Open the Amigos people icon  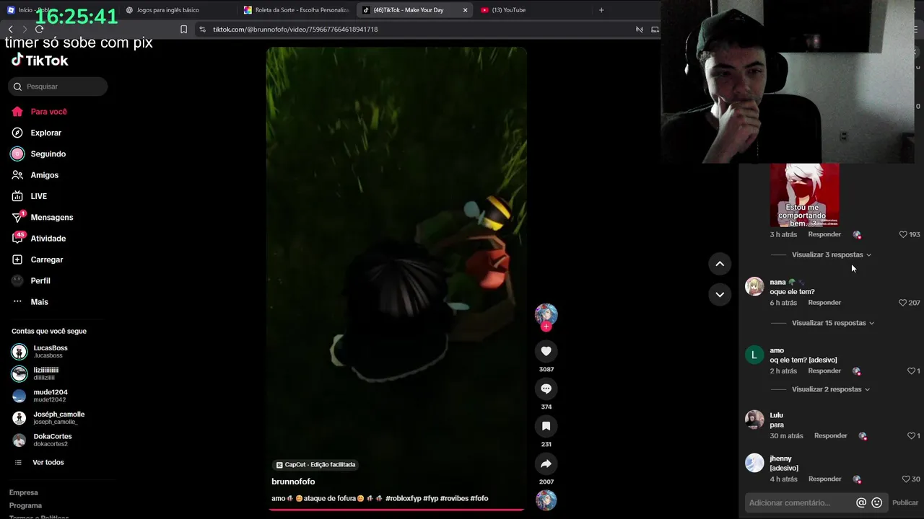click(17, 175)
